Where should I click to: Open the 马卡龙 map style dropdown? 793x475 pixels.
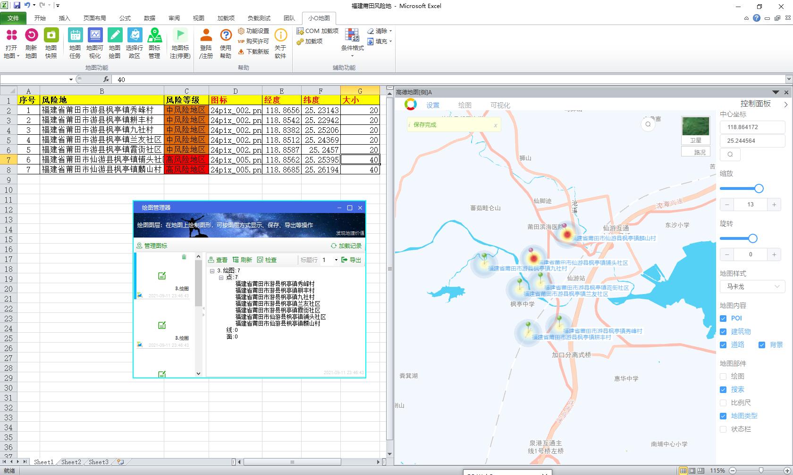tap(752, 287)
